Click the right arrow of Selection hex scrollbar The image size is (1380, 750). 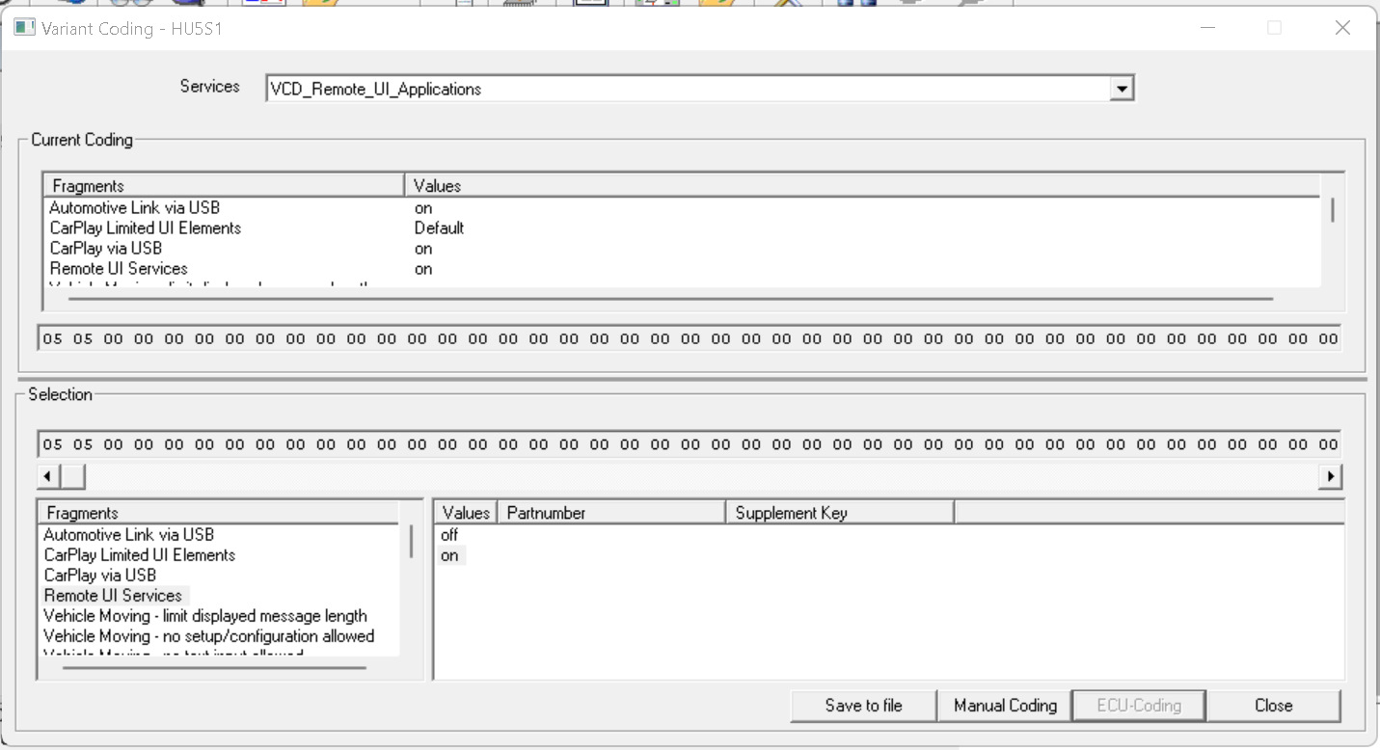(x=1331, y=475)
